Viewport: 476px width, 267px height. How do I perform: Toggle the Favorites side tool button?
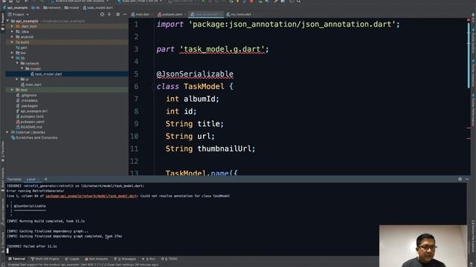point(3,151)
